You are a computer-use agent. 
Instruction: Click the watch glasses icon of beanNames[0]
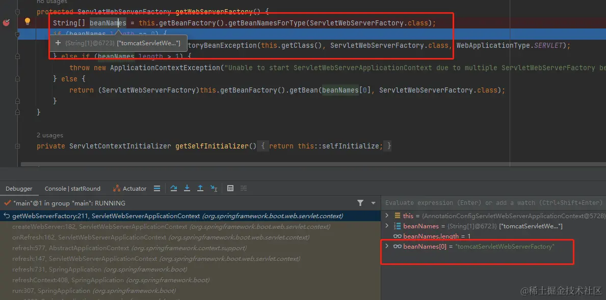[x=398, y=247]
